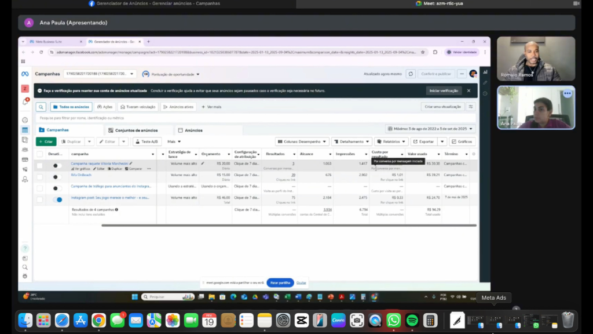The height and width of the screenshot is (334, 593).
Task: Switch to the 'Anúncios' tab
Action: [191, 130]
